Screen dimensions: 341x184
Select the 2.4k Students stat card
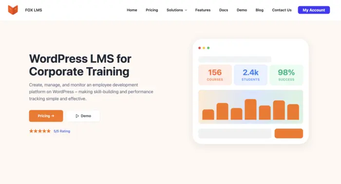[x=250, y=75]
